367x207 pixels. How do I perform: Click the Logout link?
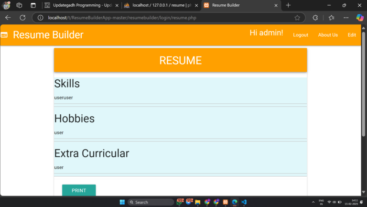coord(301,35)
